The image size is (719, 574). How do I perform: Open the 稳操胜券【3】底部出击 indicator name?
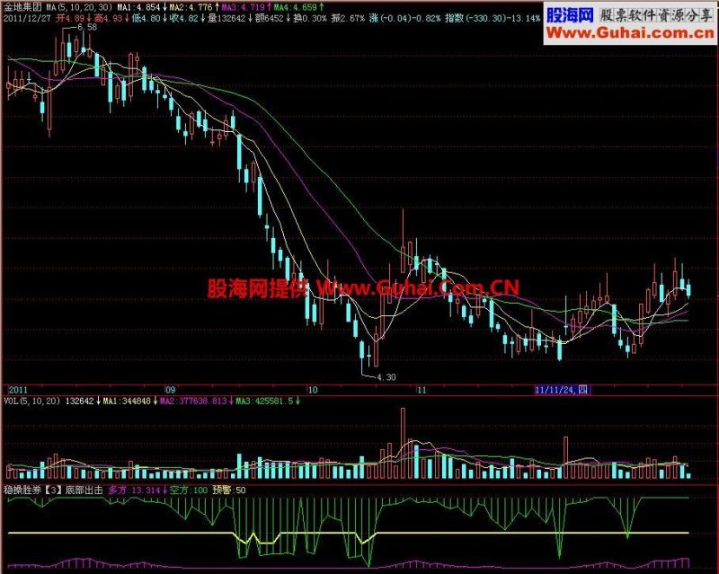[x=53, y=490]
